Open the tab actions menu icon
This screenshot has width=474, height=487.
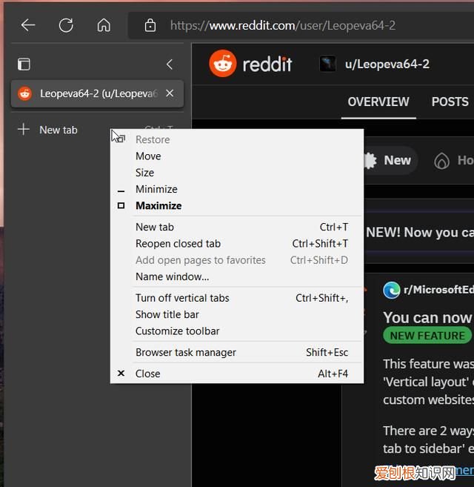[x=24, y=64]
